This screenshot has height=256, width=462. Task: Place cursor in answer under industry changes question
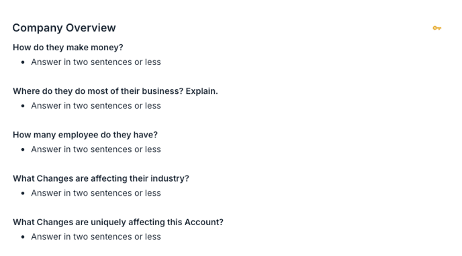click(96, 193)
